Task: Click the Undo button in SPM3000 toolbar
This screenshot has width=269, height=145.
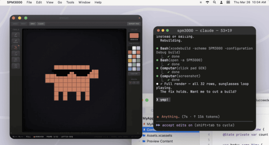Action: click(x=15, y=24)
